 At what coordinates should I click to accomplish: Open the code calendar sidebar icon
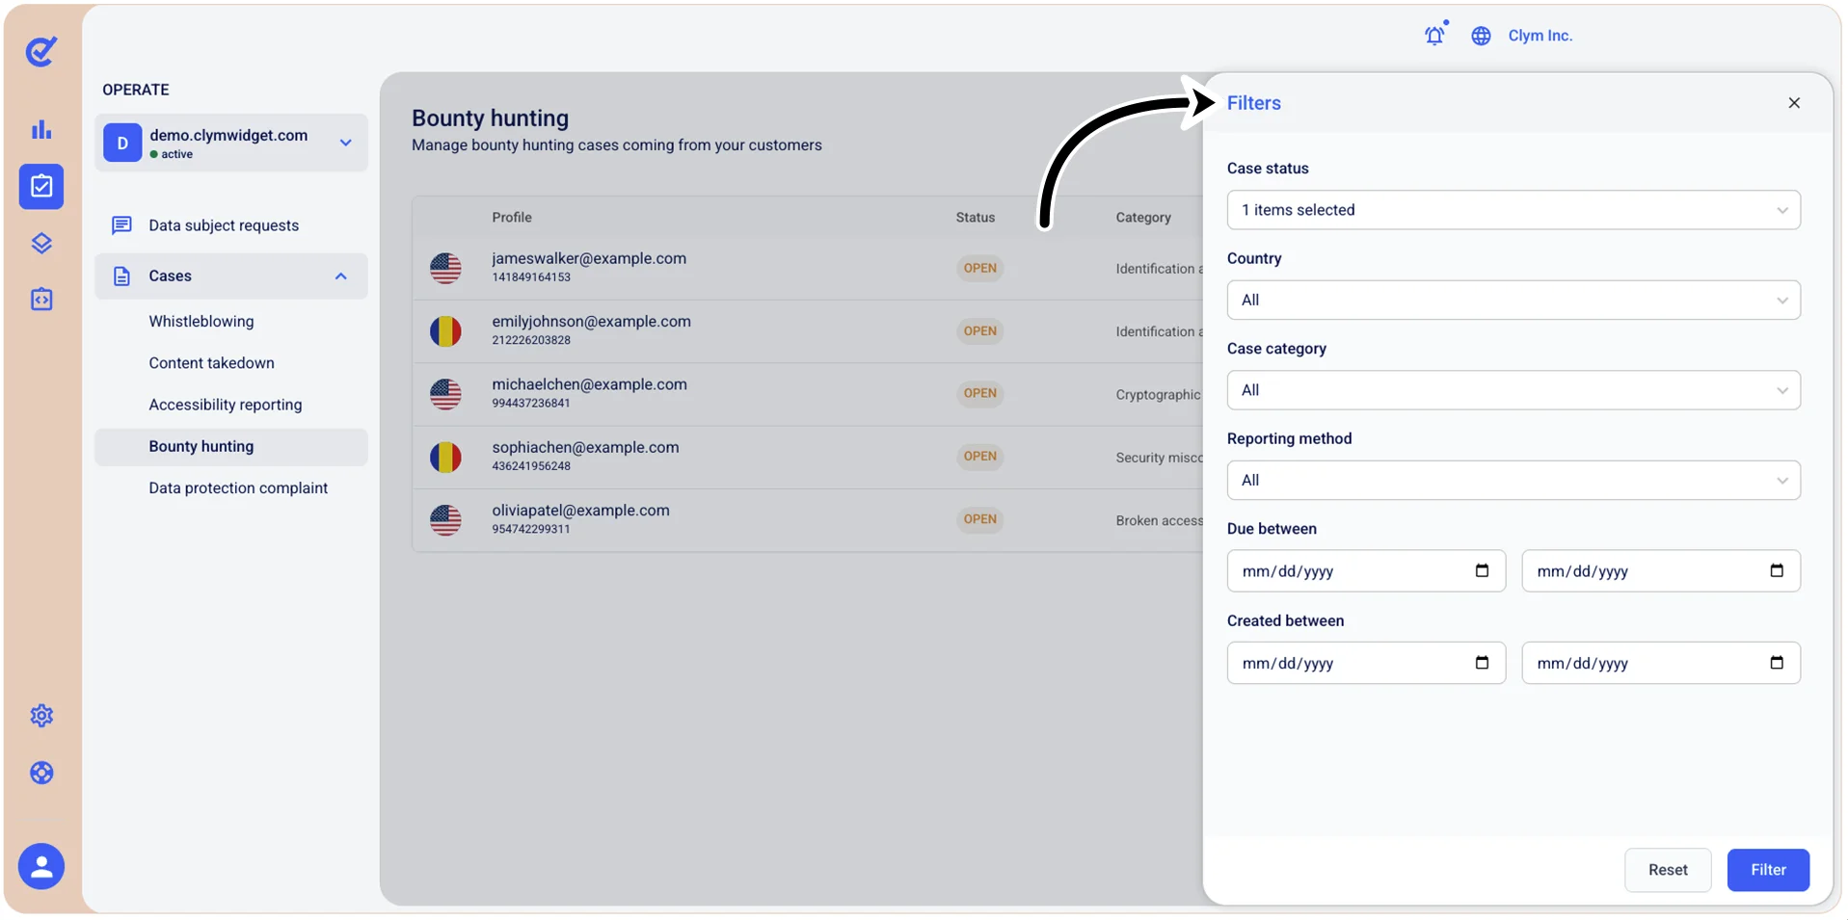(x=41, y=300)
